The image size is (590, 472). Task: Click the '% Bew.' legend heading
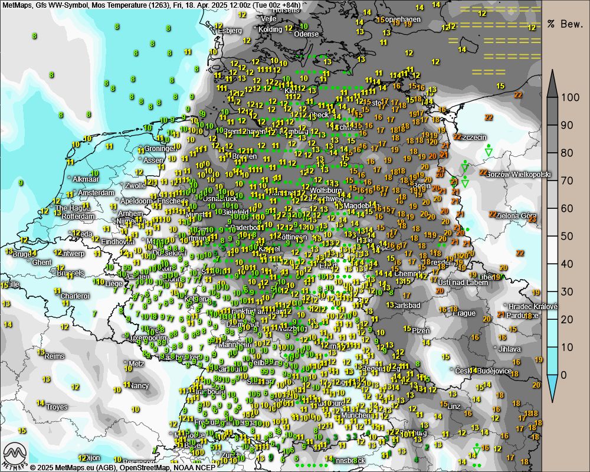point(565,24)
